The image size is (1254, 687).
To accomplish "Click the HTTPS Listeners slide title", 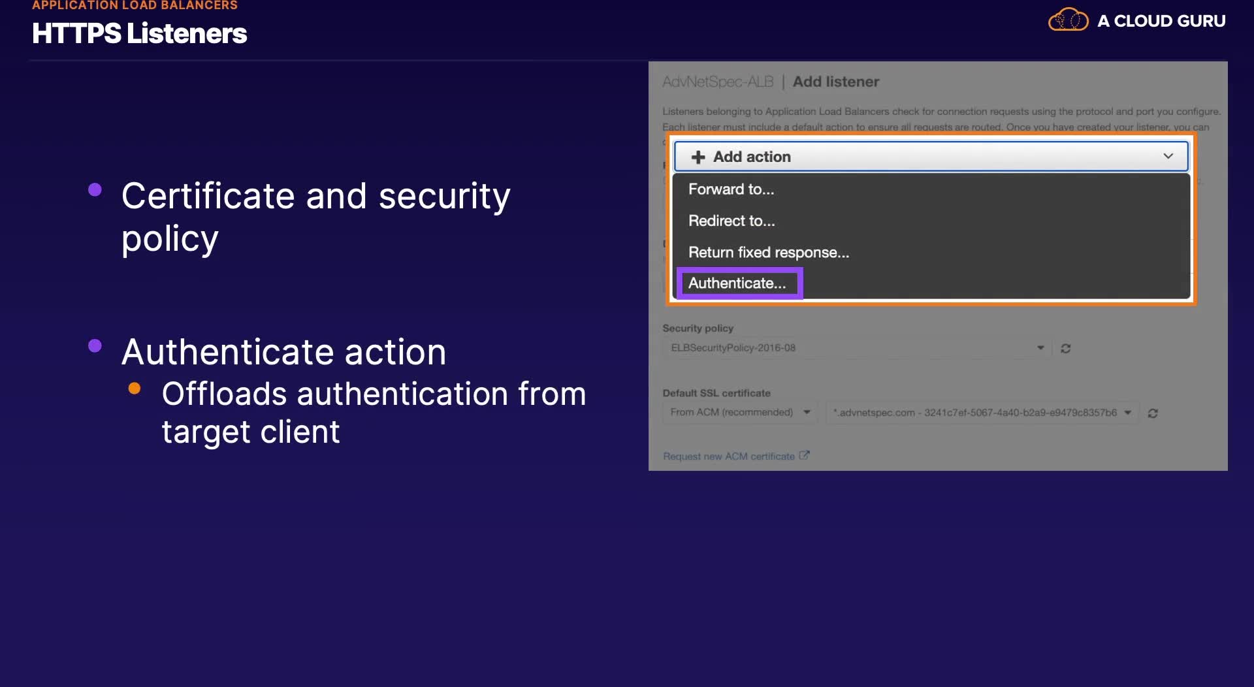I will (139, 33).
